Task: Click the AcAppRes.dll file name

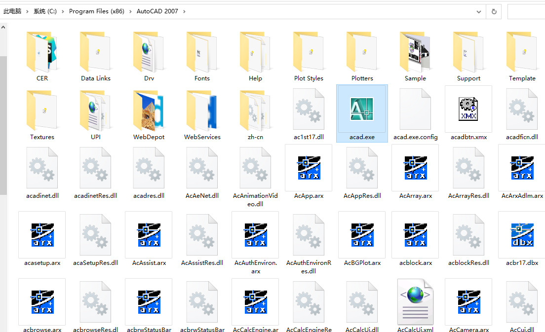Action: [362, 196]
